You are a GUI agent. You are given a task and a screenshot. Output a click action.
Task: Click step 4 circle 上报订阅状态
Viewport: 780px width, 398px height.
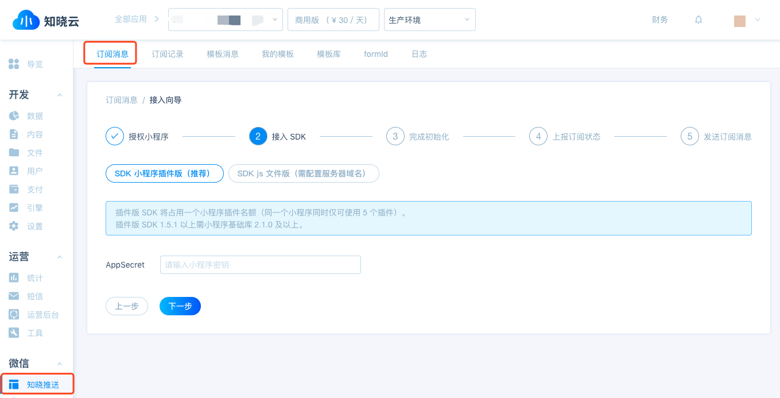point(538,137)
